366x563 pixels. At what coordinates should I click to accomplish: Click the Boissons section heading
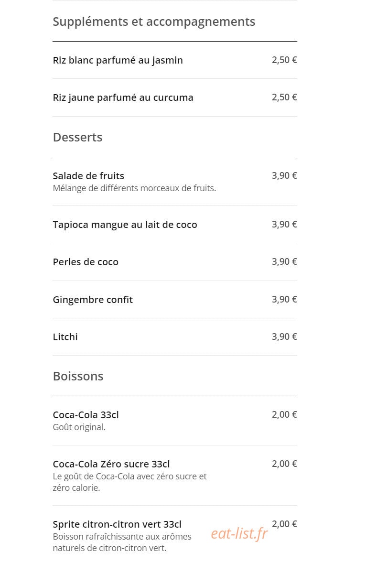(78, 376)
